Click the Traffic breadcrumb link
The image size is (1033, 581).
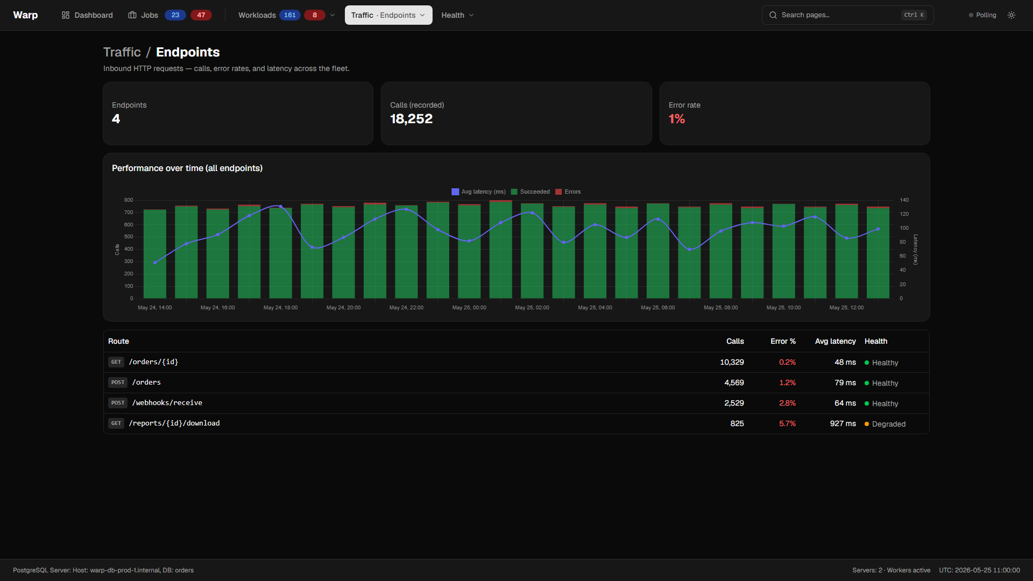tap(122, 52)
